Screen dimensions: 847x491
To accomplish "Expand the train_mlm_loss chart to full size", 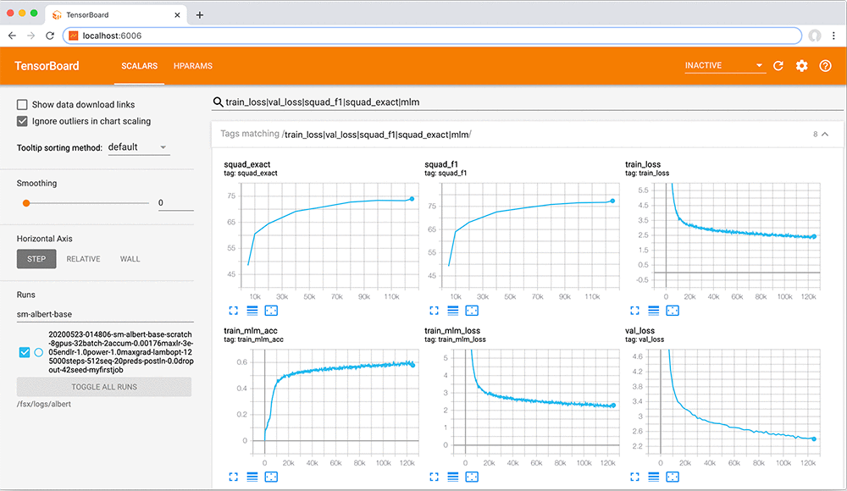I will [434, 477].
